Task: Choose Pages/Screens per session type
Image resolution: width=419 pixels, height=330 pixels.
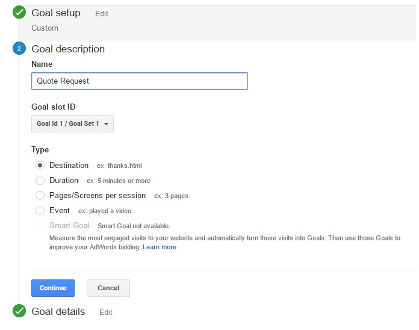Action: pos(40,195)
